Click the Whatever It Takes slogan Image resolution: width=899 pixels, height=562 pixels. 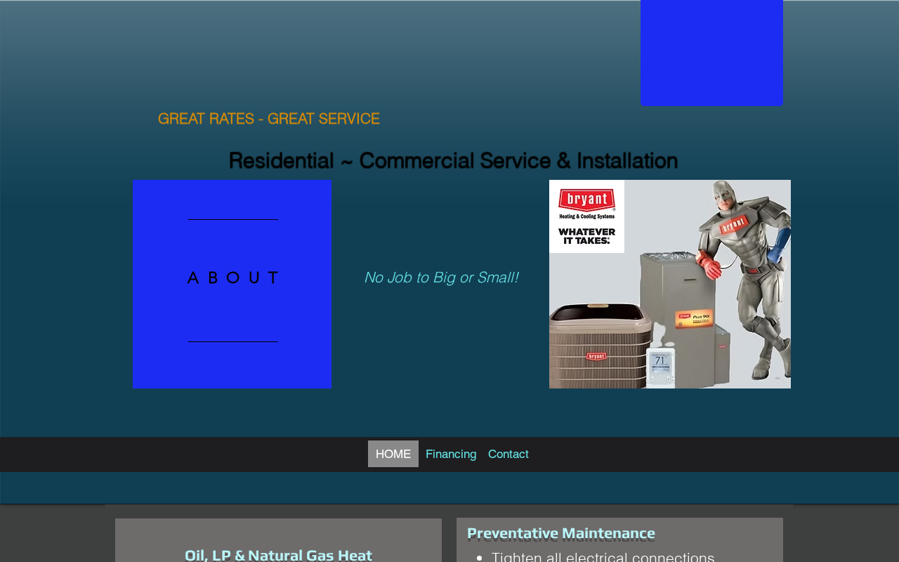point(586,236)
